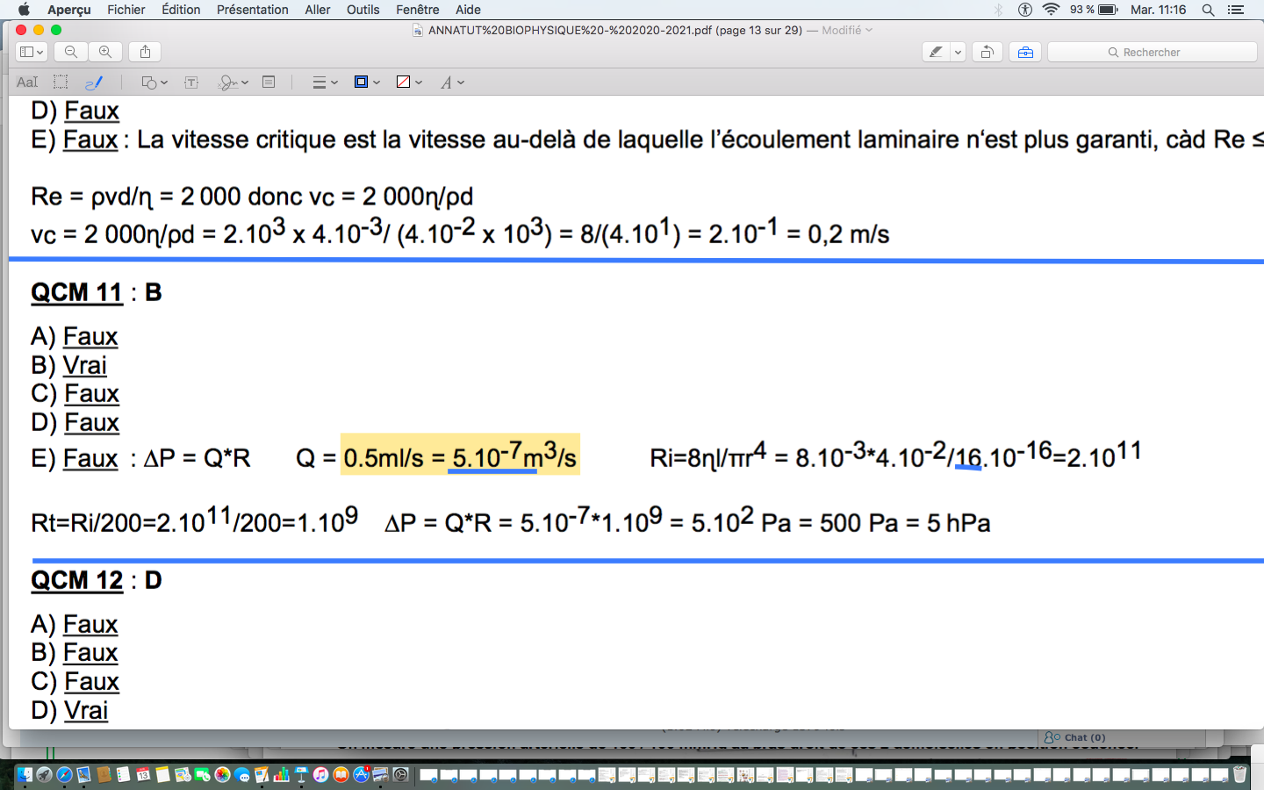Toggle the highlighter pen button
1264x790 pixels.
point(937,52)
